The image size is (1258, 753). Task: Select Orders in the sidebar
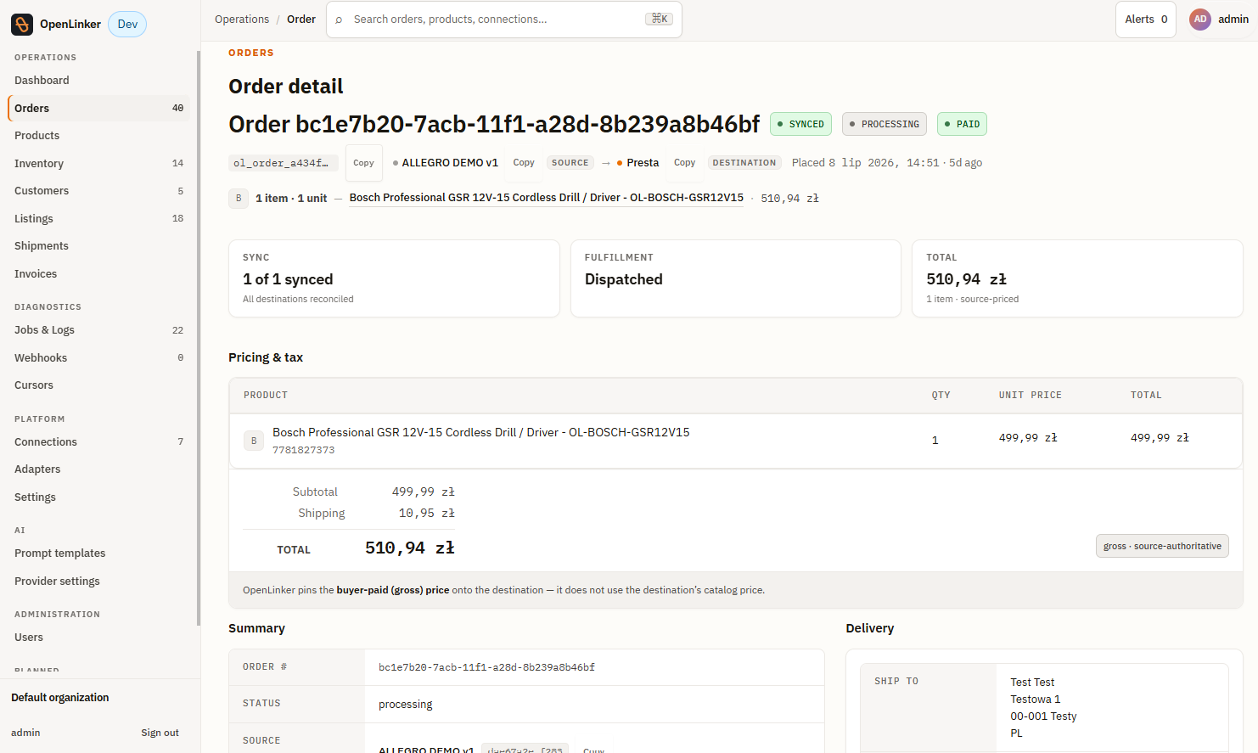pos(99,108)
